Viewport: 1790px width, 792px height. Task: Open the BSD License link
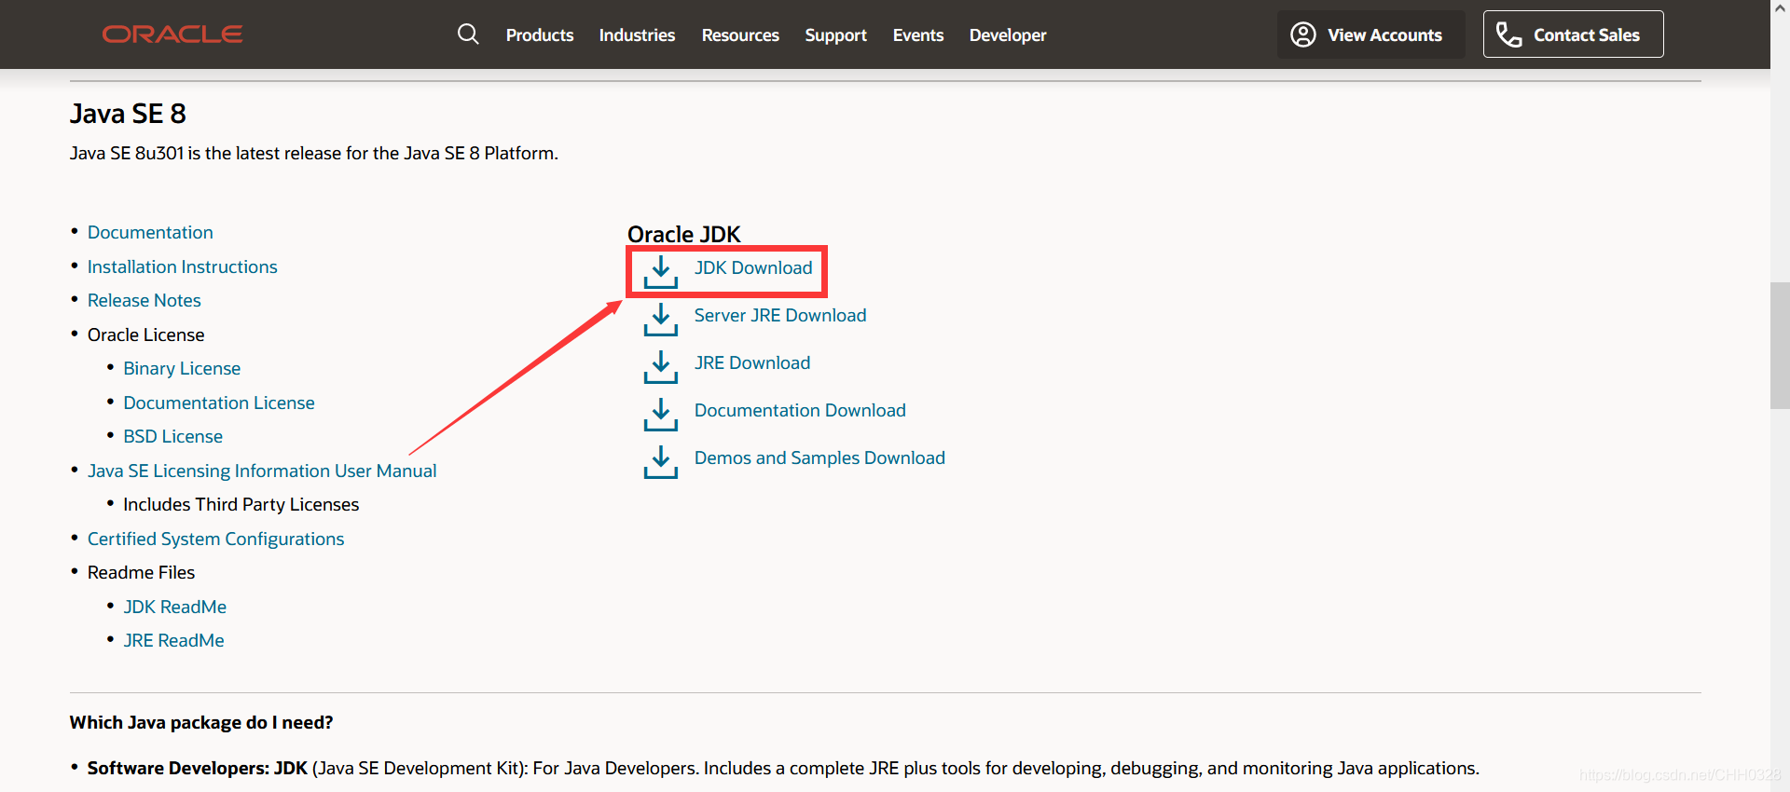click(173, 436)
